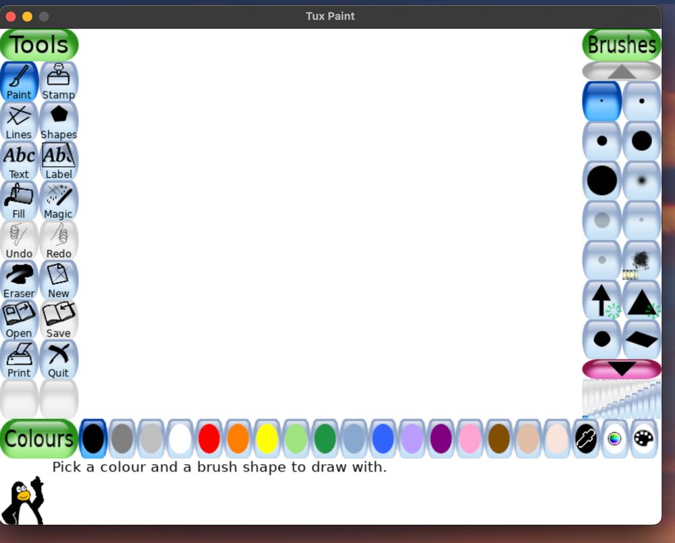Save the current drawing
This screenshot has height=543, width=675.
pos(59,320)
